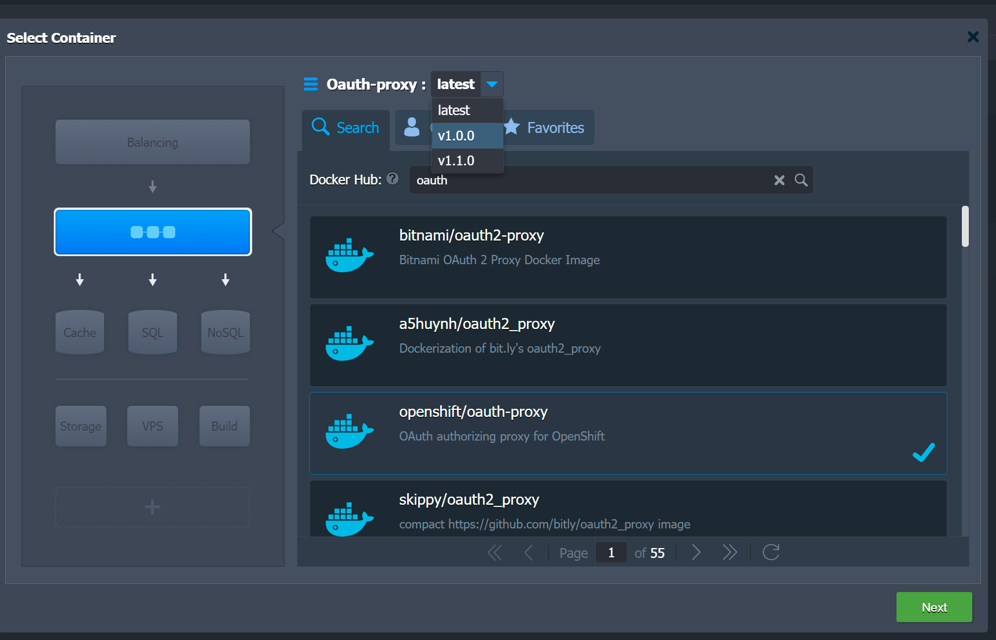The height and width of the screenshot is (640, 996).
Task: Jump to the last results page
Action: point(729,553)
